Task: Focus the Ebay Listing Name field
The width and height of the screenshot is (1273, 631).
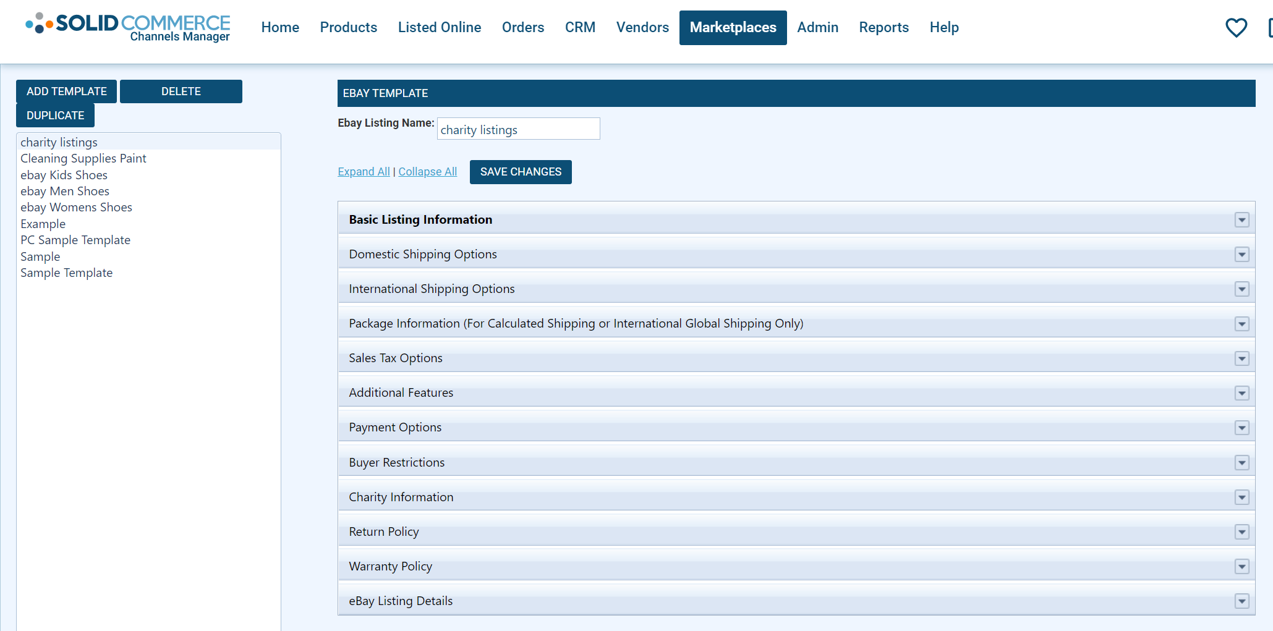Action: (519, 129)
